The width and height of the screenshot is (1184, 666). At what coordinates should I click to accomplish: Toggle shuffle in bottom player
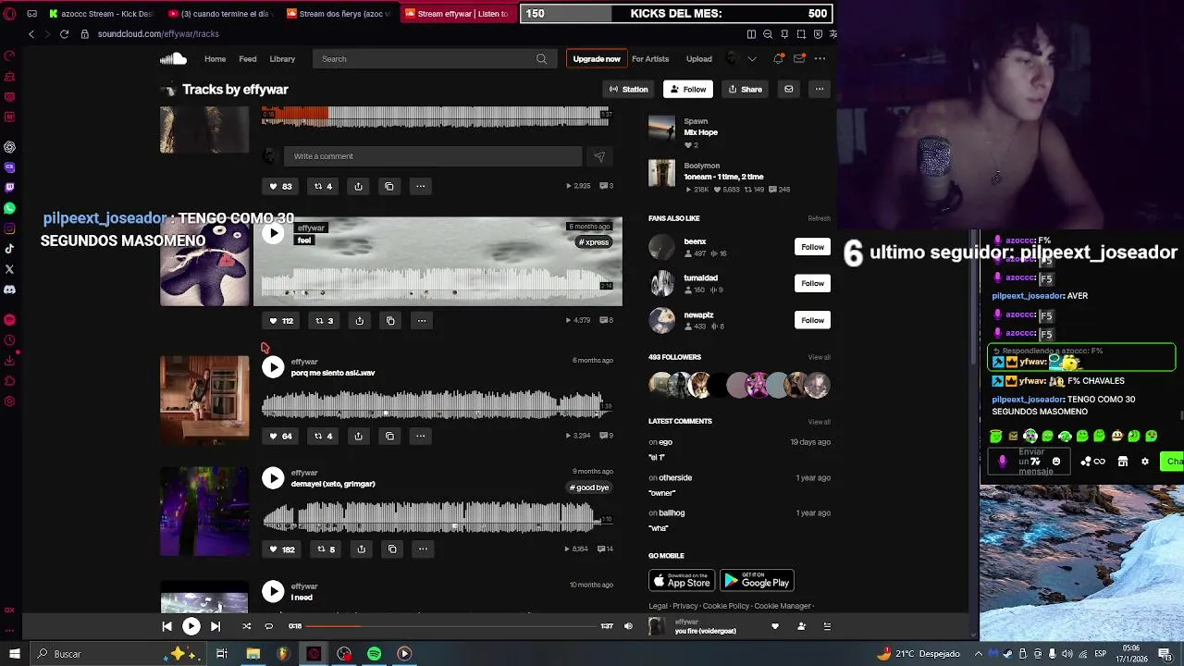[246, 626]
